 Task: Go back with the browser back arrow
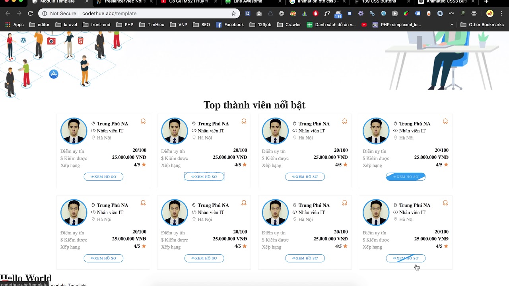click(8, 14)
